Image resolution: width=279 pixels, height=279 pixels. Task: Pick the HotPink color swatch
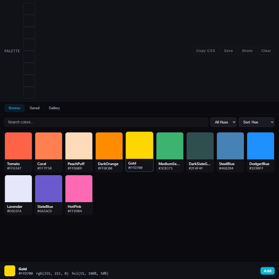79,188
